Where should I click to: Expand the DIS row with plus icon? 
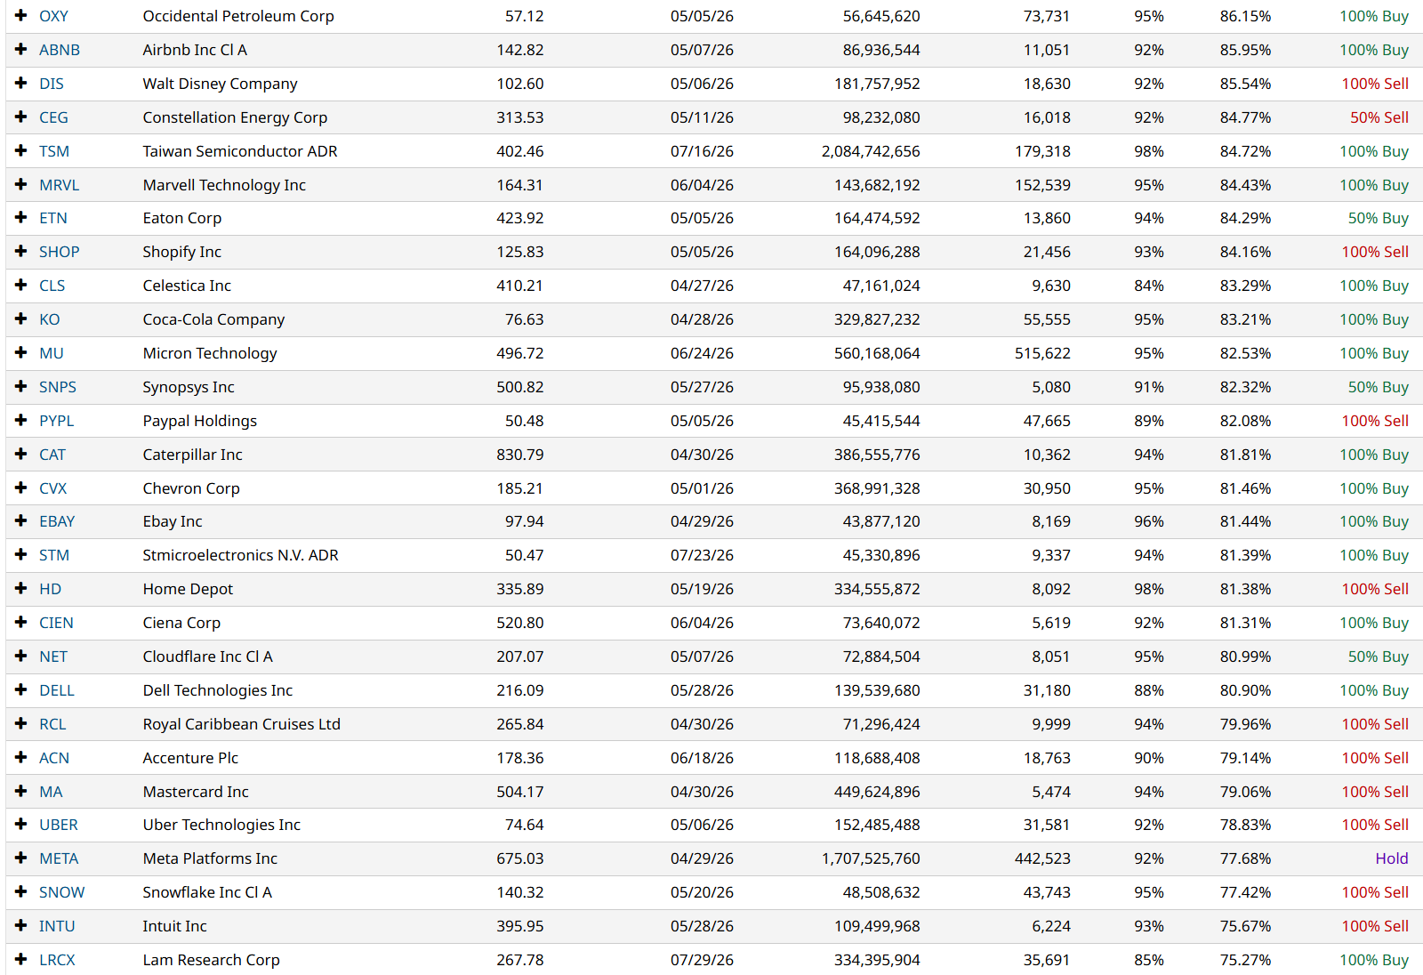tap(21, 84)
